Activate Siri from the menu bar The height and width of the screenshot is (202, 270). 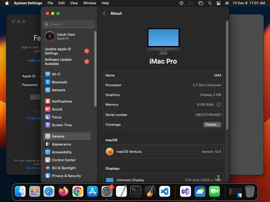[x=227, y=3]
